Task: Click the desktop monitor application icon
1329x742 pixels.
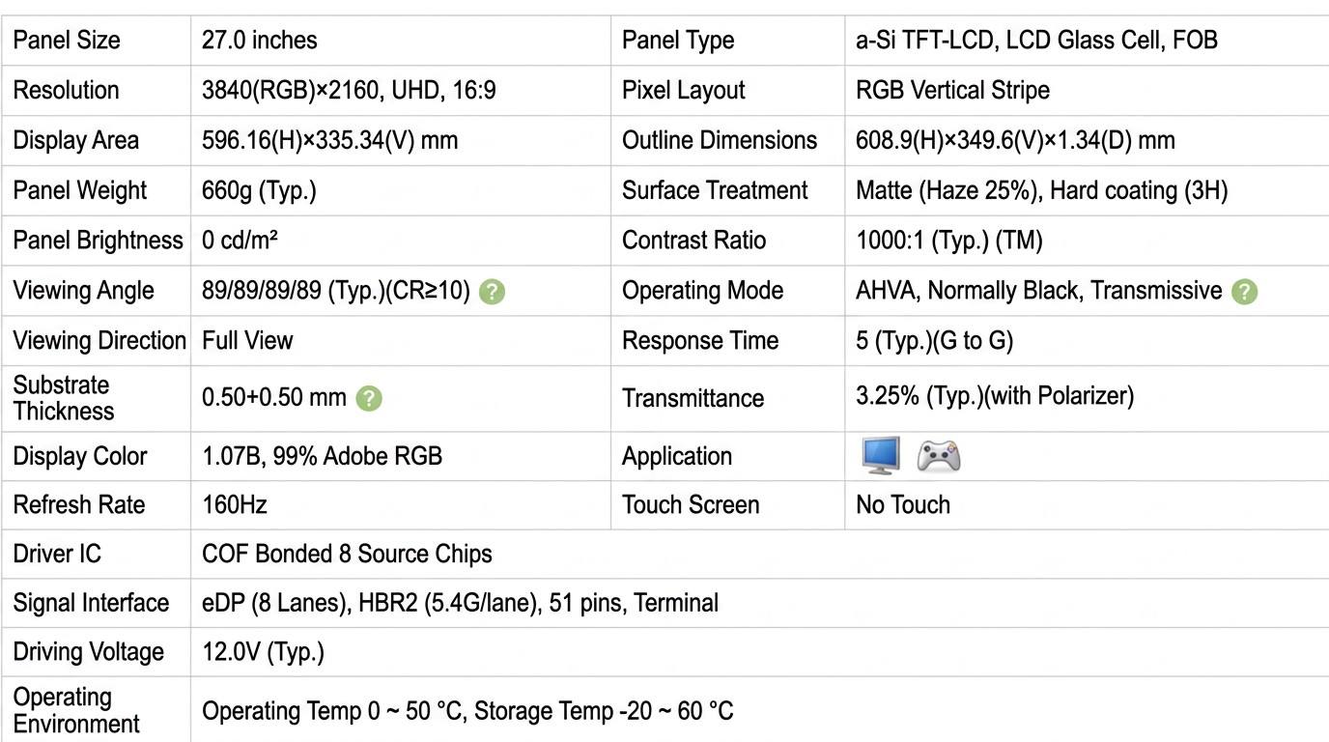Action: [880, 456]
